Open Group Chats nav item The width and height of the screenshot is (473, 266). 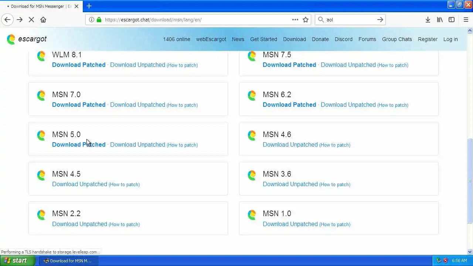(x=397, y=39)
